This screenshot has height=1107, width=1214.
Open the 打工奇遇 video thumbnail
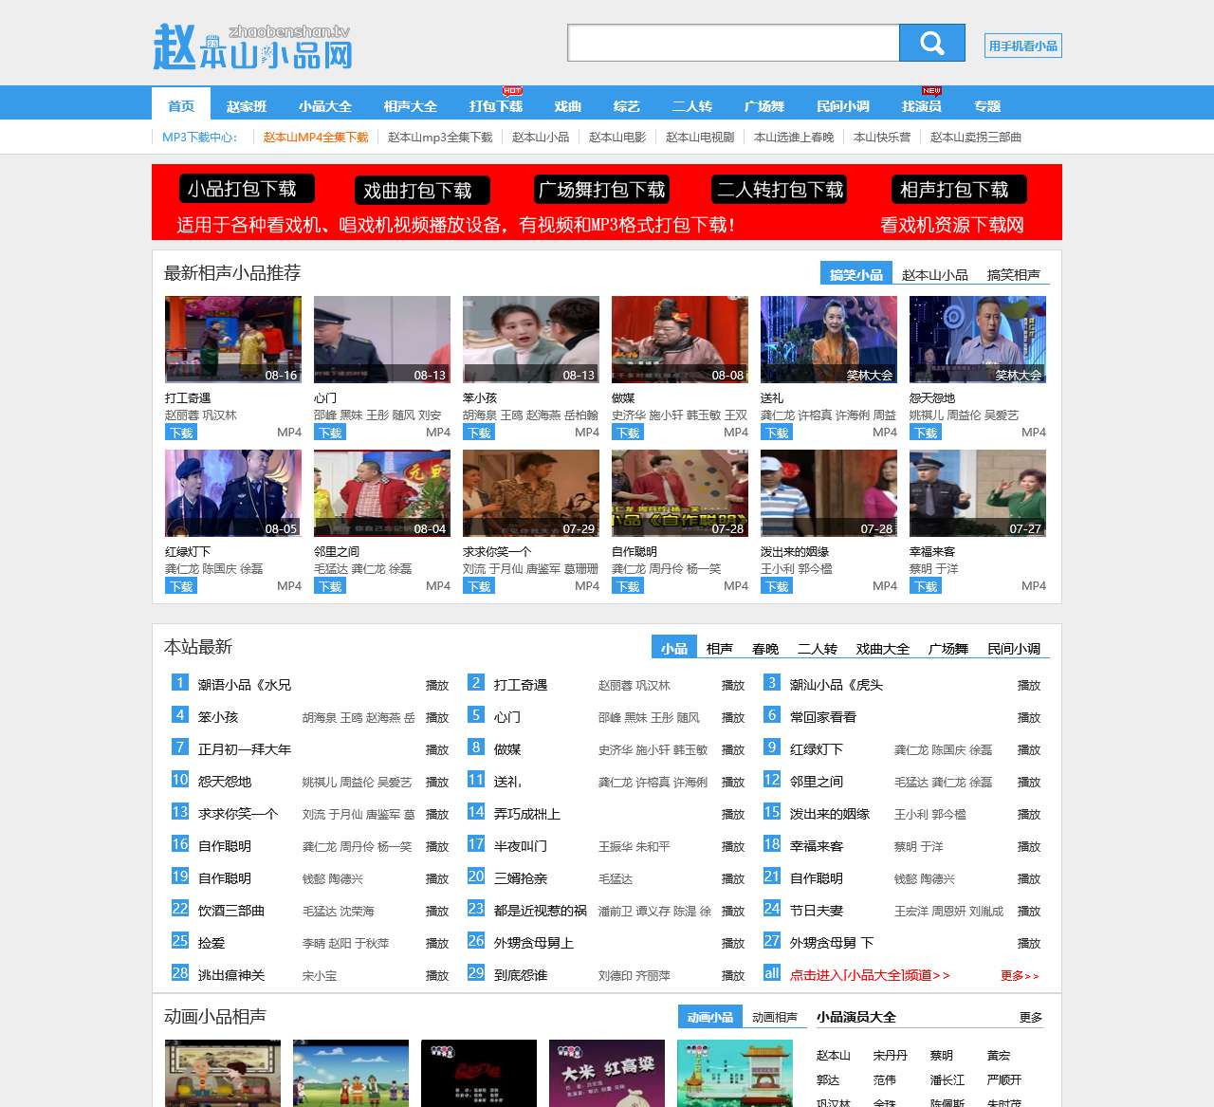(233, 340)
